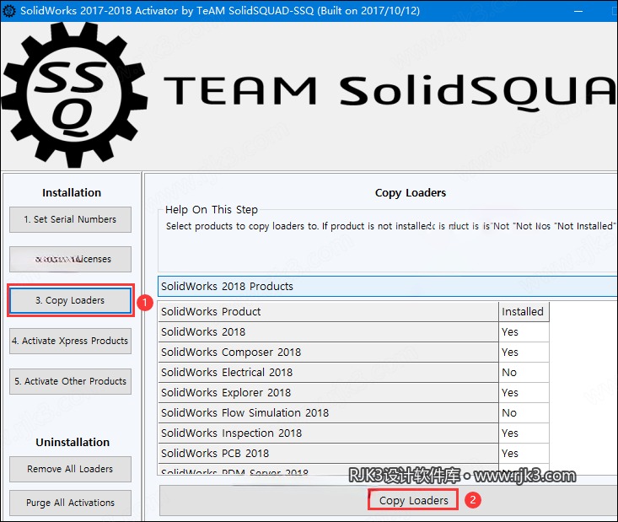
Task: Select the SolidWorks Flow Simulation 2018 row
Action: tap(328, 412)
